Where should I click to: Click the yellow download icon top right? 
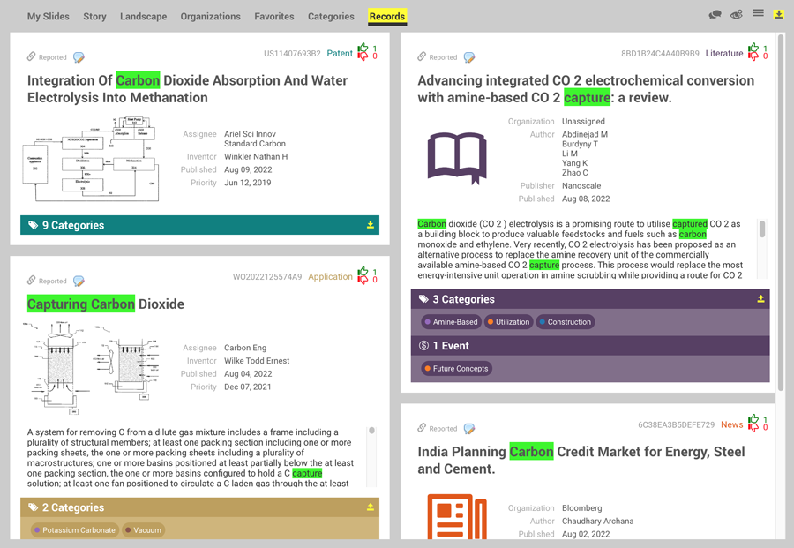[778, 14]
